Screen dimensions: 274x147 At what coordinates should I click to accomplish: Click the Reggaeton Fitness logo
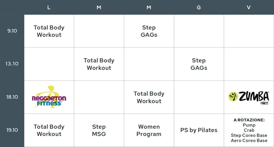(49, 97)
